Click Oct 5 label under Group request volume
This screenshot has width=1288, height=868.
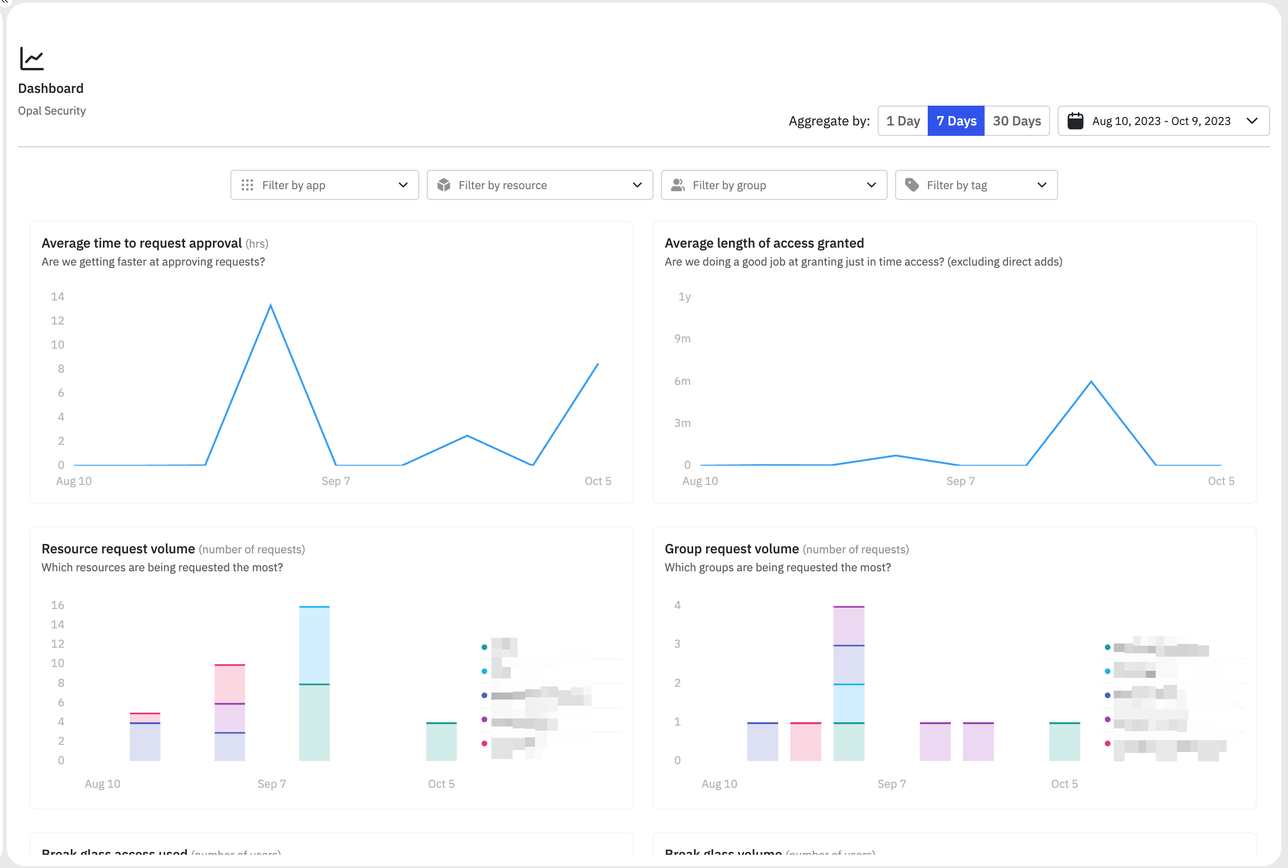coord(1064,784)
